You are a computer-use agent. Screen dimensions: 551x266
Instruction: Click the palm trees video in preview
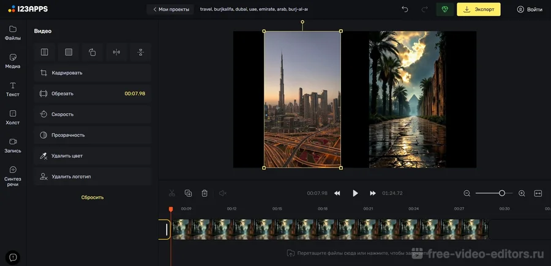point(407,99)
